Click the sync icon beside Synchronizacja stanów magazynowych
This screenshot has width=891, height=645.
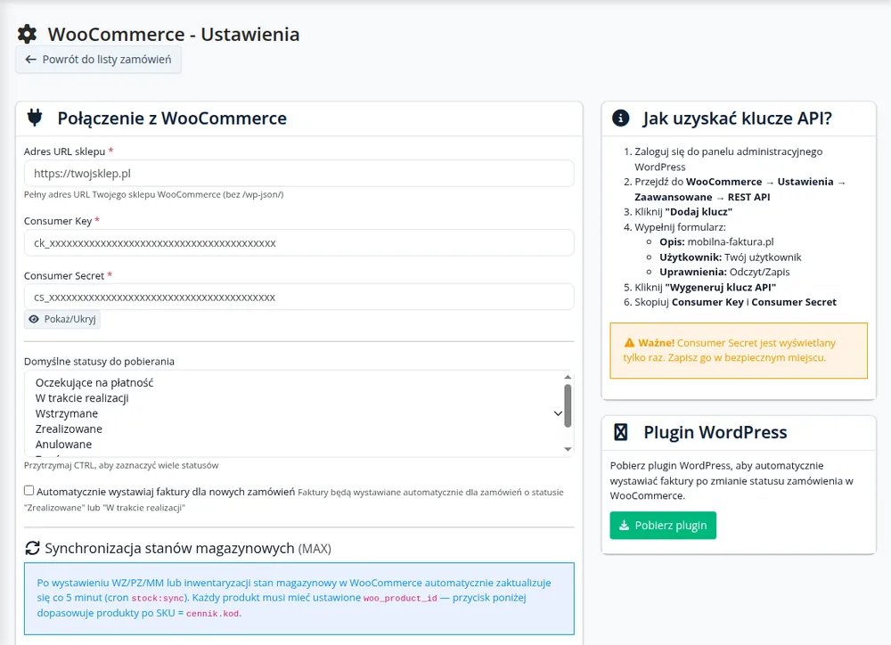[x=32, y=548]
